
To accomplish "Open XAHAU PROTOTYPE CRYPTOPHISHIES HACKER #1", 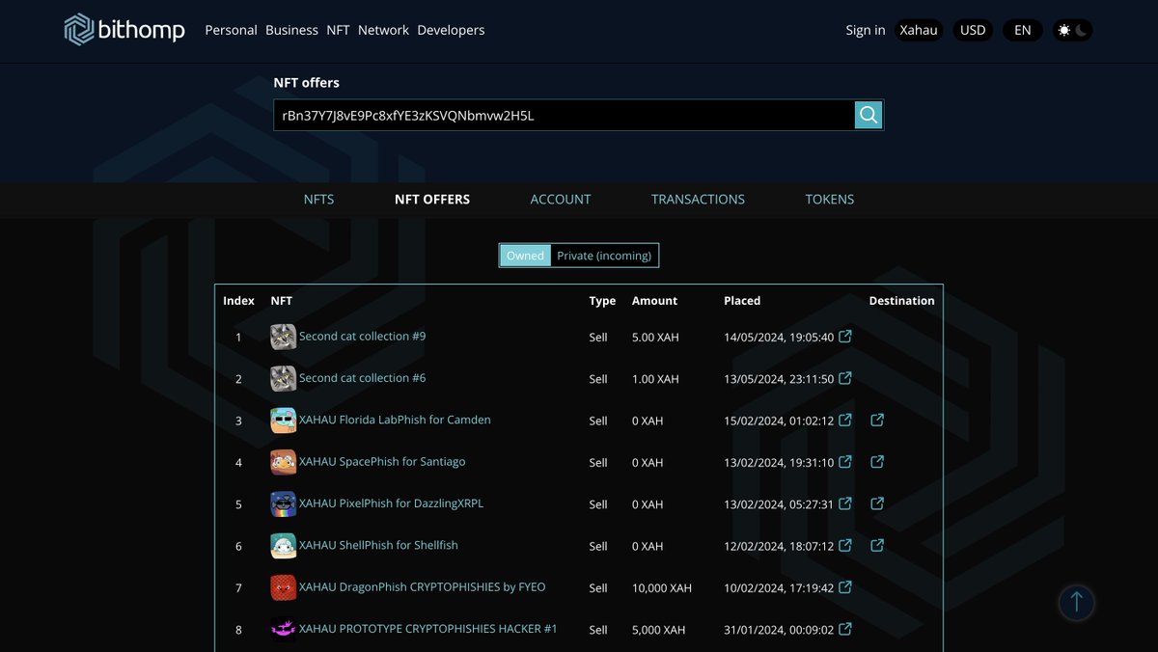I will 428,629.
